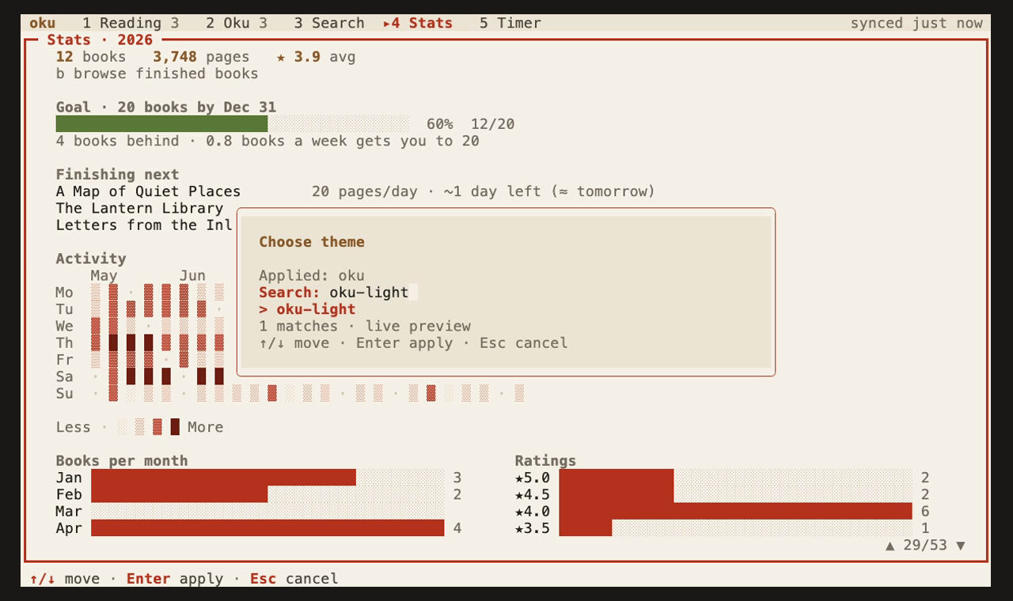
Task: Click the down arrow beside 29/53
Action: (x=961, y=545)
